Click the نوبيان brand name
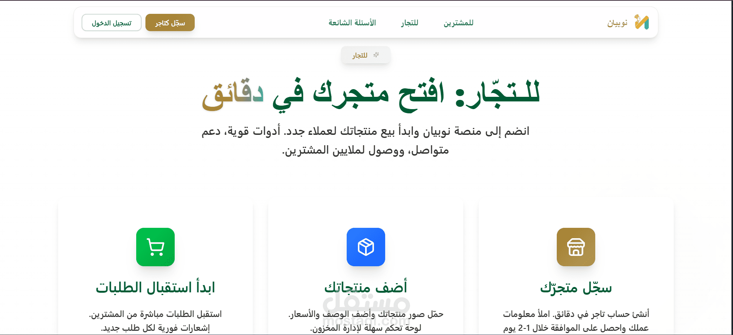Screen dimensions: 733x335 pos(617,23)
